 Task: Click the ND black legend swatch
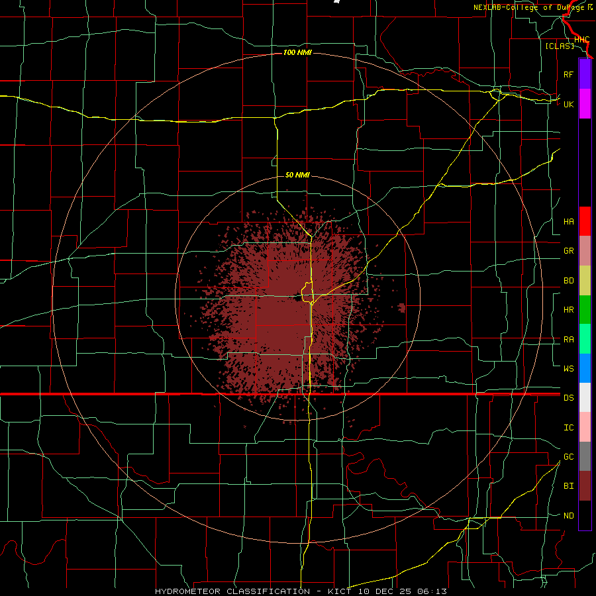tap(585, 515)
